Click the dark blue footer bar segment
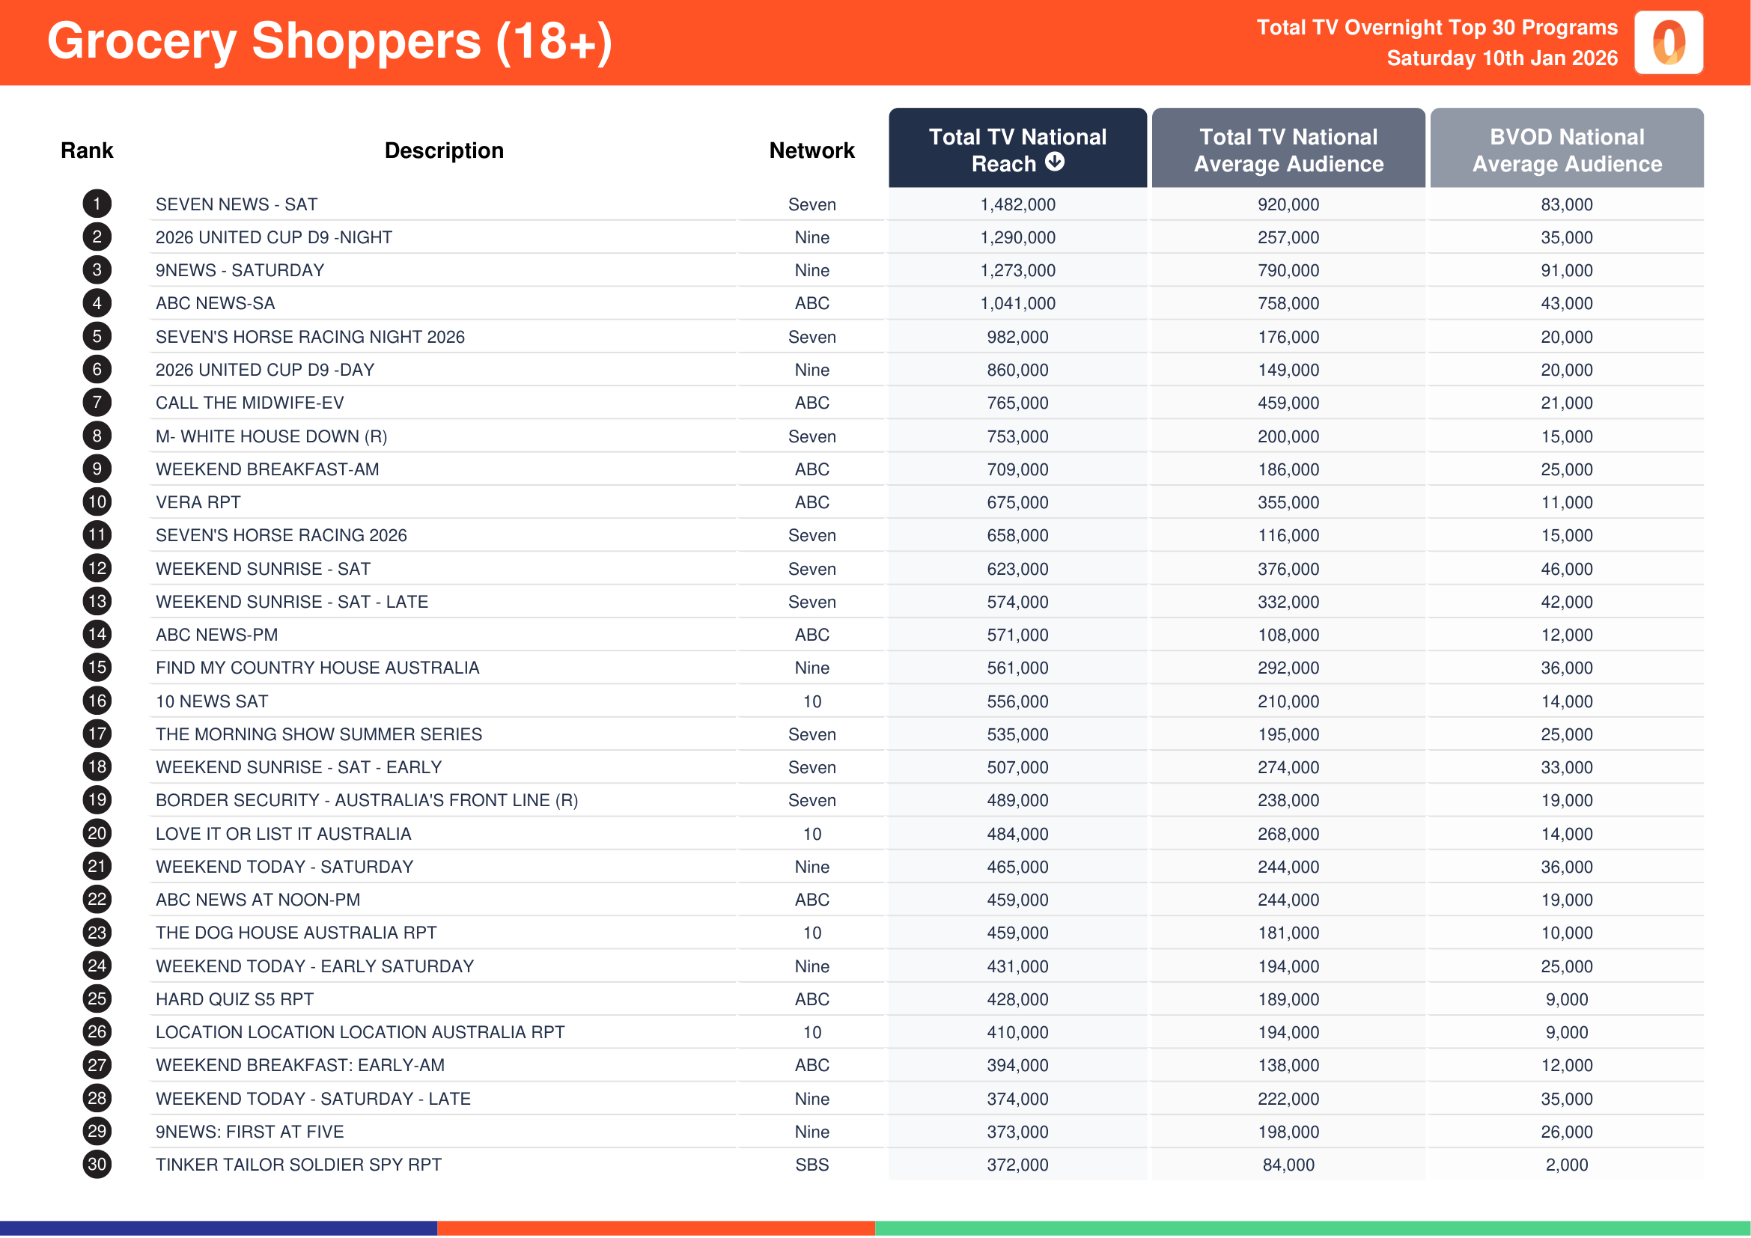 pos(218,1228)
